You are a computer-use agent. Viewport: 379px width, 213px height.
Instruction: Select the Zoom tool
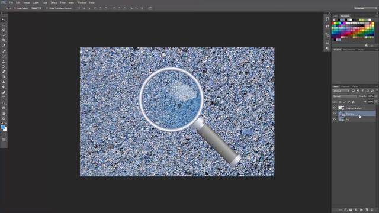(x=4, y=119)
